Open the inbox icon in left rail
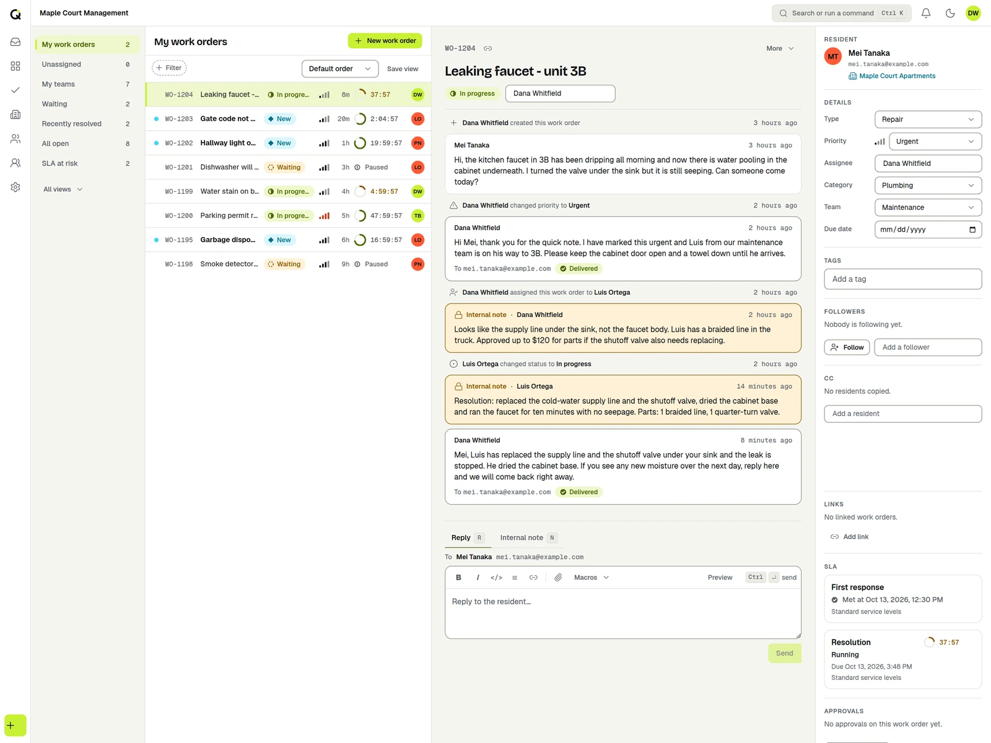Viewport: 991px width, 743px height. coord(15,42)
